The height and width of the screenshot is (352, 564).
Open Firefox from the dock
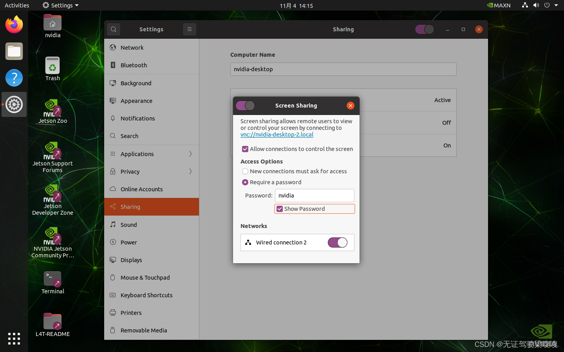tap(14, 25)
